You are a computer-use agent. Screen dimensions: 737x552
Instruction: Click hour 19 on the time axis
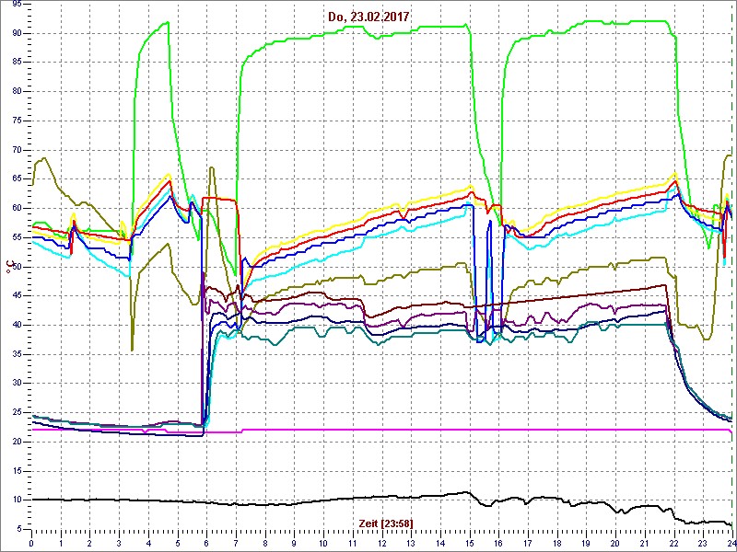586,544
